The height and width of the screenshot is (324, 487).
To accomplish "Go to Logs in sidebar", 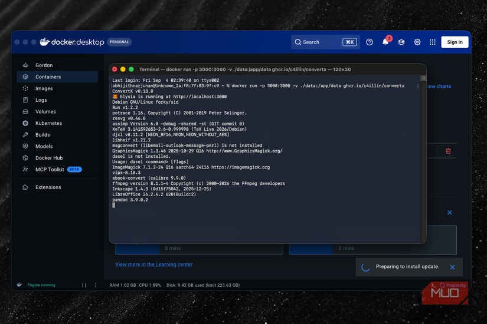I will click(57, 100).
